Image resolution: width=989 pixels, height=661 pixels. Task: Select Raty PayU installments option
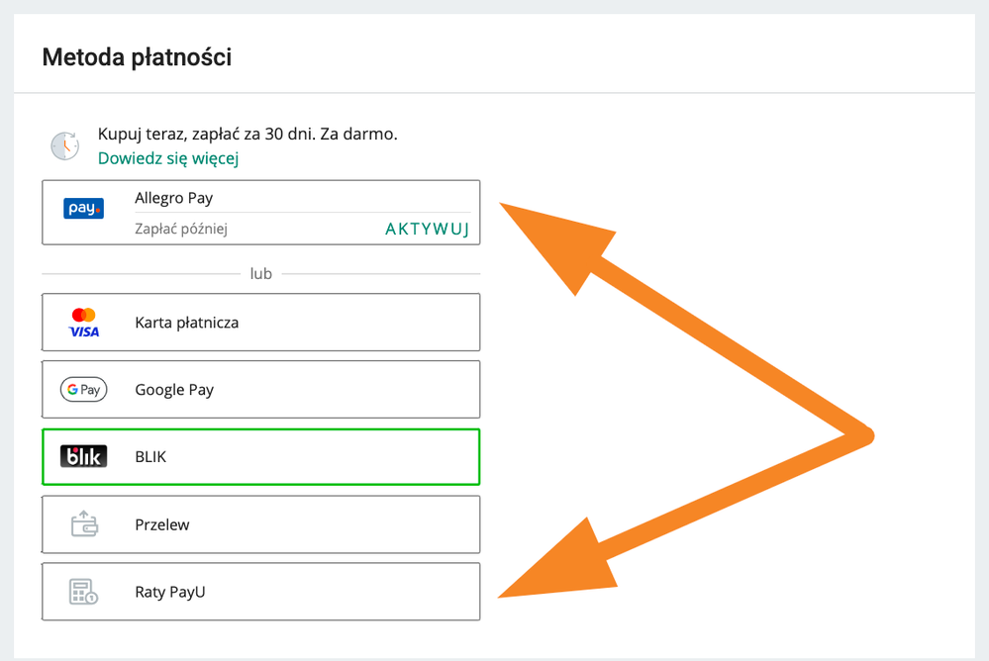pyautogui.click(x=260, y=592)
